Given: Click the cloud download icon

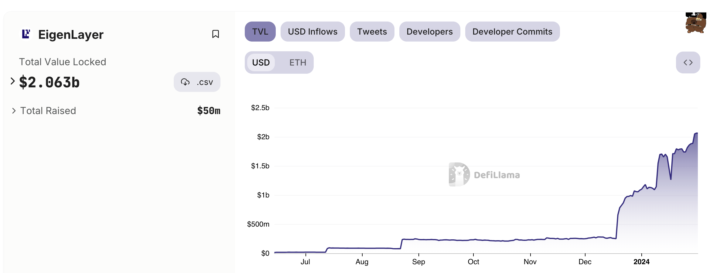Looking at the screenshot, I should [x=185, y=82].
